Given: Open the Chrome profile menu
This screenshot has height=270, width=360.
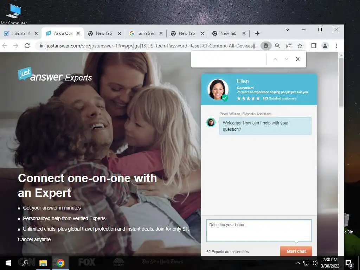Looking at the screenshot, I should point(325,46).
